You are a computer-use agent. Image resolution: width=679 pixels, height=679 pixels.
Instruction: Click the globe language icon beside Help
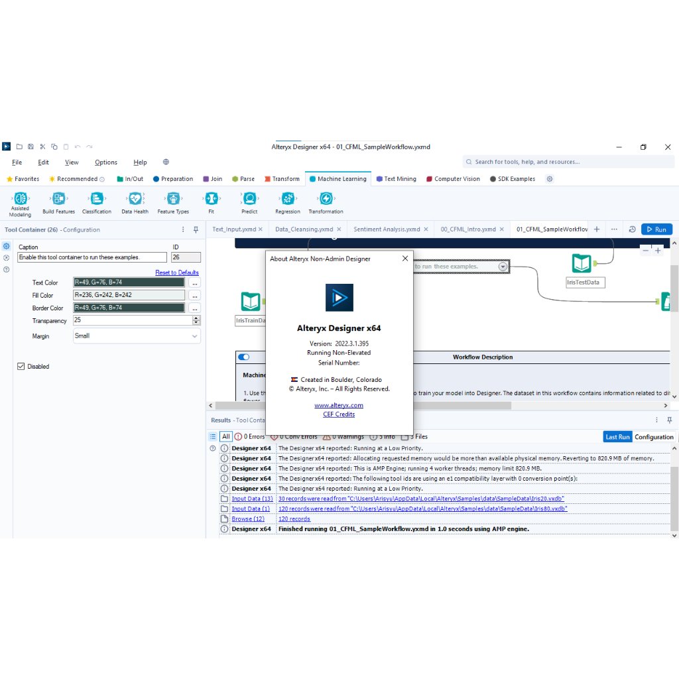166,162
